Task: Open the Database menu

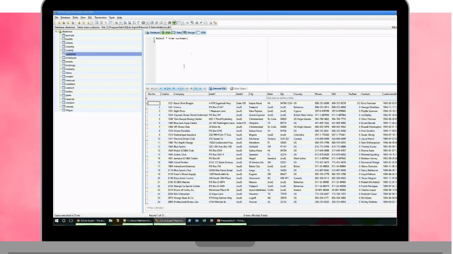Action: (65, 17)
